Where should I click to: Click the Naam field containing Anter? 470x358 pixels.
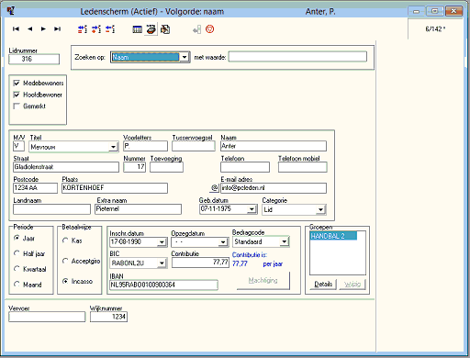[x=274, y=146]
